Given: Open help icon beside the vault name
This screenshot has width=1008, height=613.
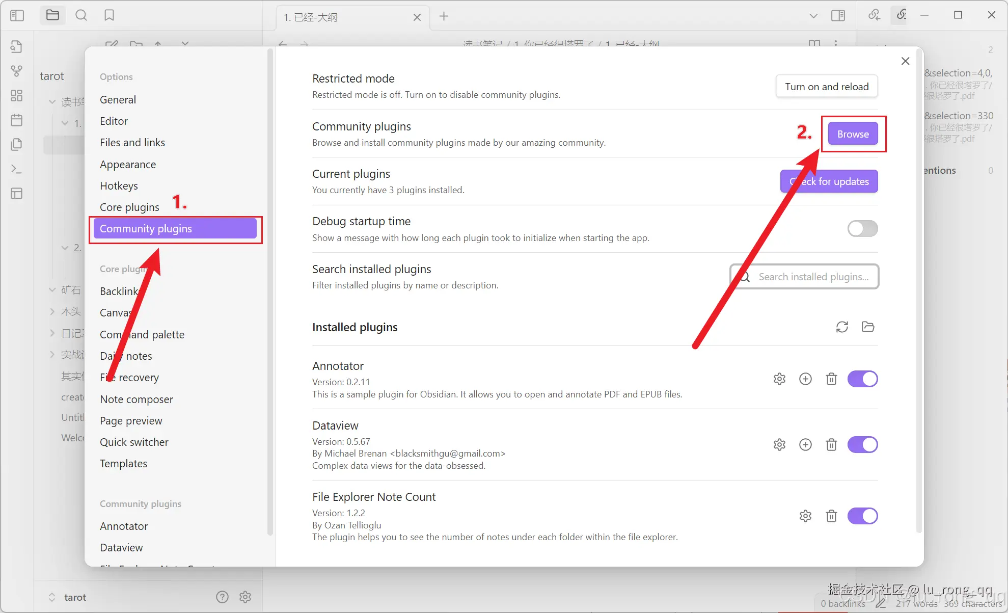Looking at the screenshot, I should pos(222,597).
